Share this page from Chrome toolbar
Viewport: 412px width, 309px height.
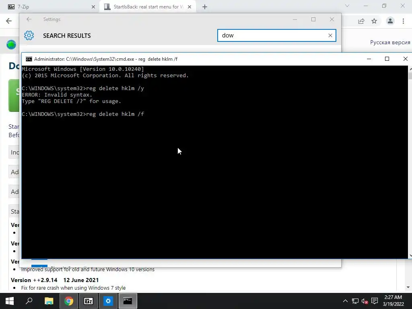361,21
